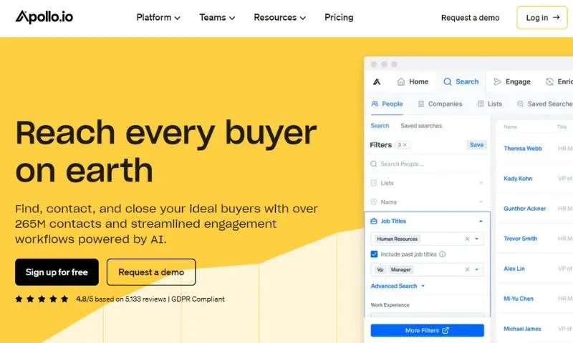Click the Home house icon
This screenshot has width=573, height=343.
(401, 81)
